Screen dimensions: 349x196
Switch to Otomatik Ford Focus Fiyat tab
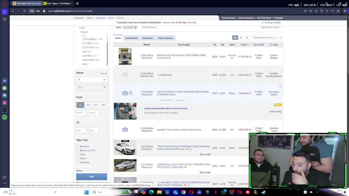tap(27, 4)
